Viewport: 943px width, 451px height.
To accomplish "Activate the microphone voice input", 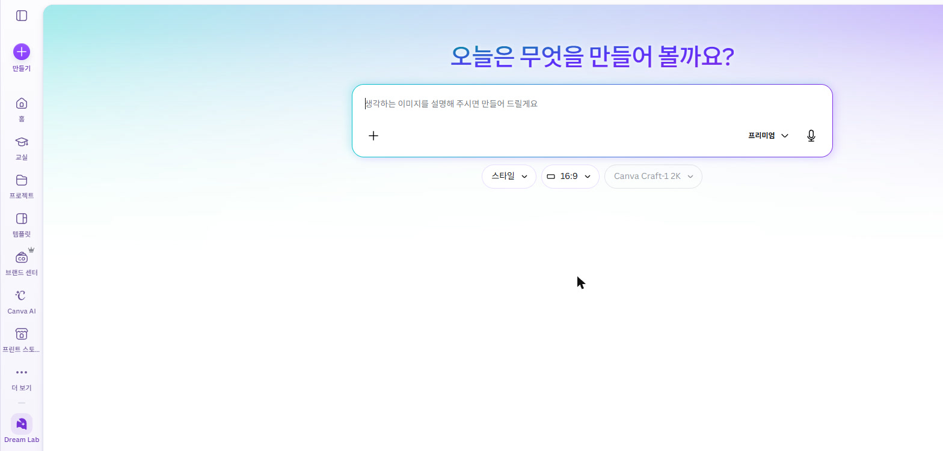I will (x=811, y=136).
